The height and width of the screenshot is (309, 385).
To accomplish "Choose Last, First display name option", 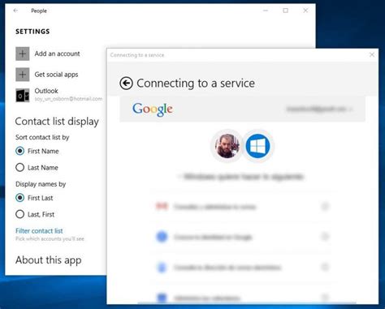I will pyautogui.click(x=35, y=214).
